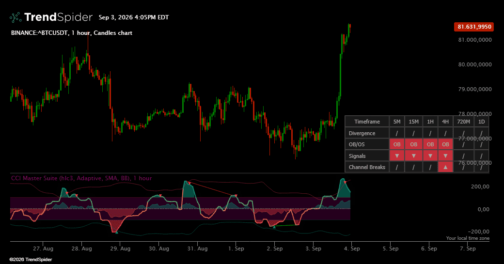Click the Signals down arrow for 1H
The image size is (504, 264).
(430, 156)
